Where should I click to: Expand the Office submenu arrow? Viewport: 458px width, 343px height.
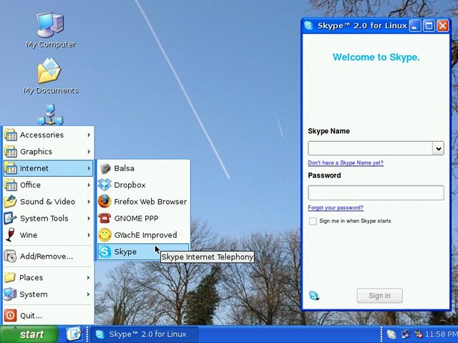[x=89, y=185]
